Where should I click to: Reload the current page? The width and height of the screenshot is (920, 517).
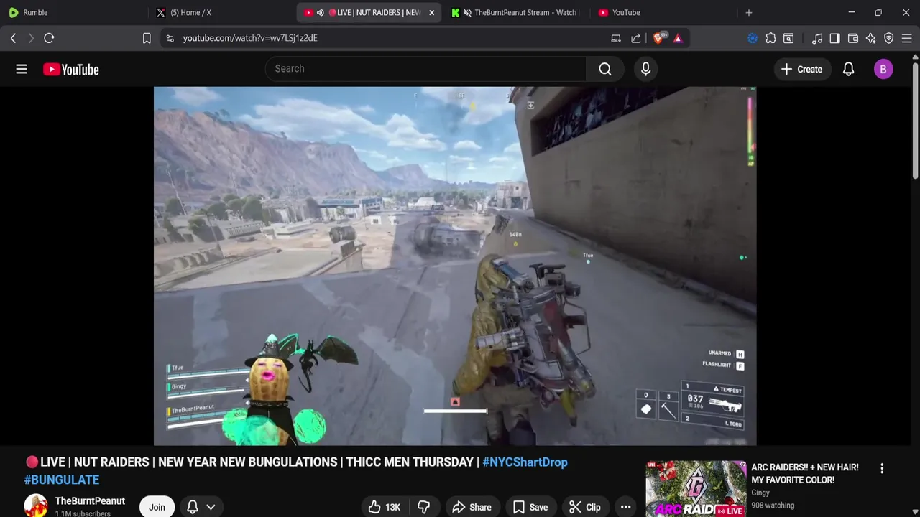pyautogui.click(x=49, y=38)
